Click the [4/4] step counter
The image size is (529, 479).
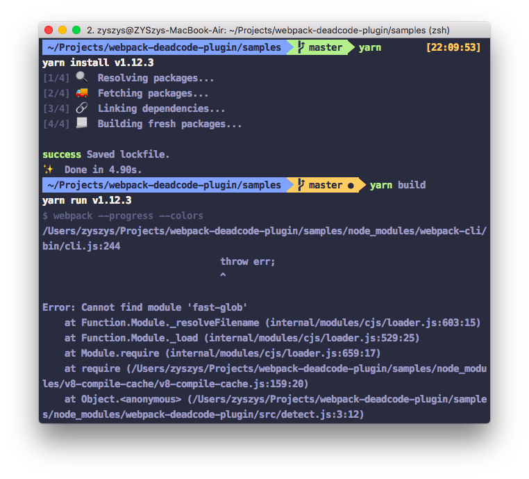pos(56,124)
